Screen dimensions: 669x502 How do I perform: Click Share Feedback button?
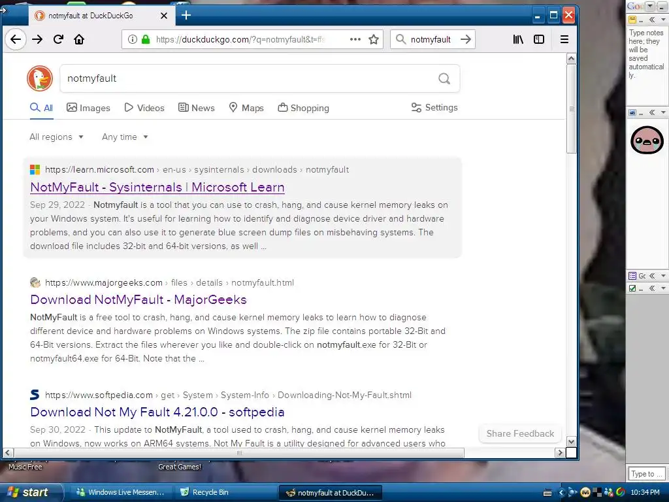520,434
